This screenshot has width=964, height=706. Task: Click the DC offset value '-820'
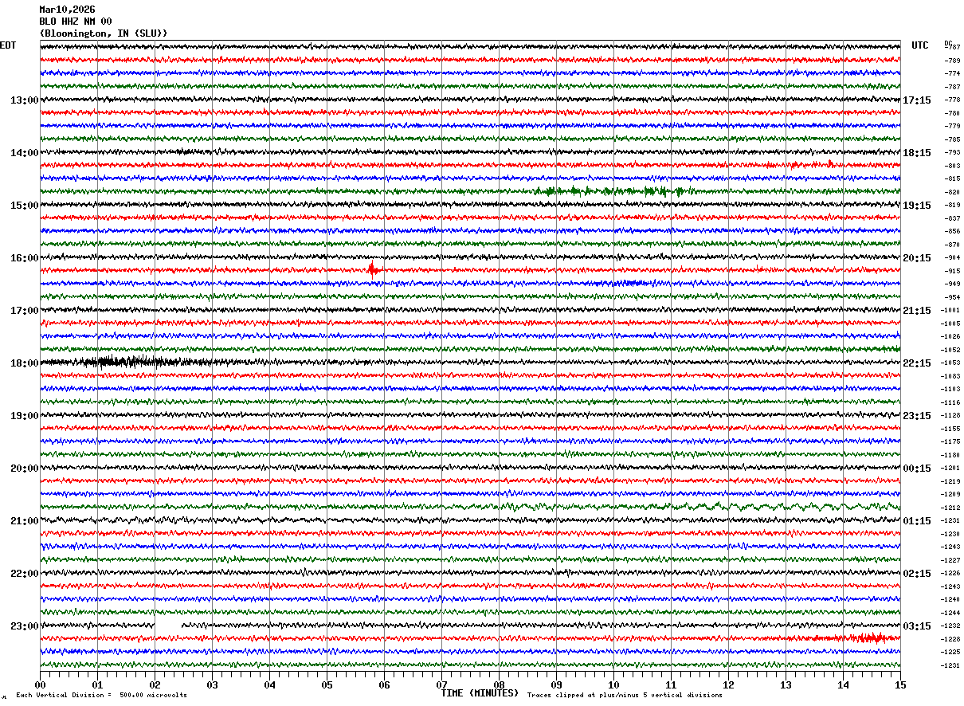(952, 192)
